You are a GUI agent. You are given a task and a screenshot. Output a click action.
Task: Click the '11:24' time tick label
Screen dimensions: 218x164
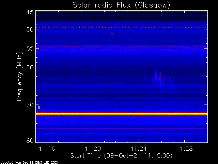point(139,149)
